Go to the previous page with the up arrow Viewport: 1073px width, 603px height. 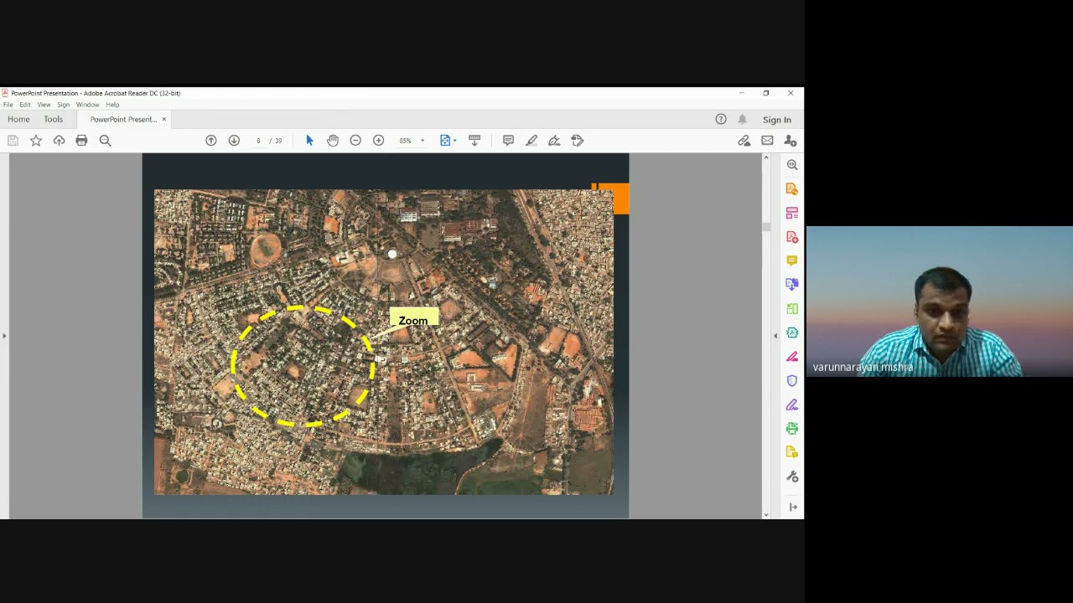pyautogui.click(x=211, y=141)
